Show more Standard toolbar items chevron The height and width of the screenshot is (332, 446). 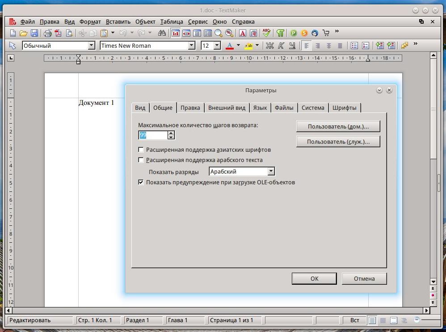(x=337, y=31)
